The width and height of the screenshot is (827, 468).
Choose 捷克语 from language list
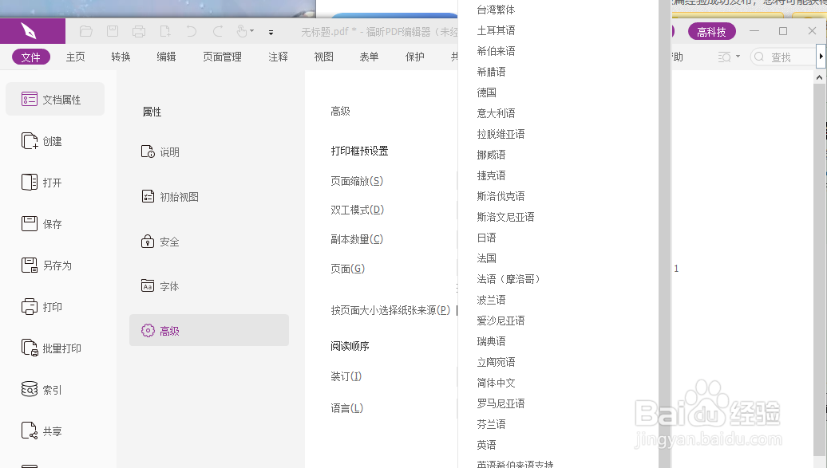491,175
